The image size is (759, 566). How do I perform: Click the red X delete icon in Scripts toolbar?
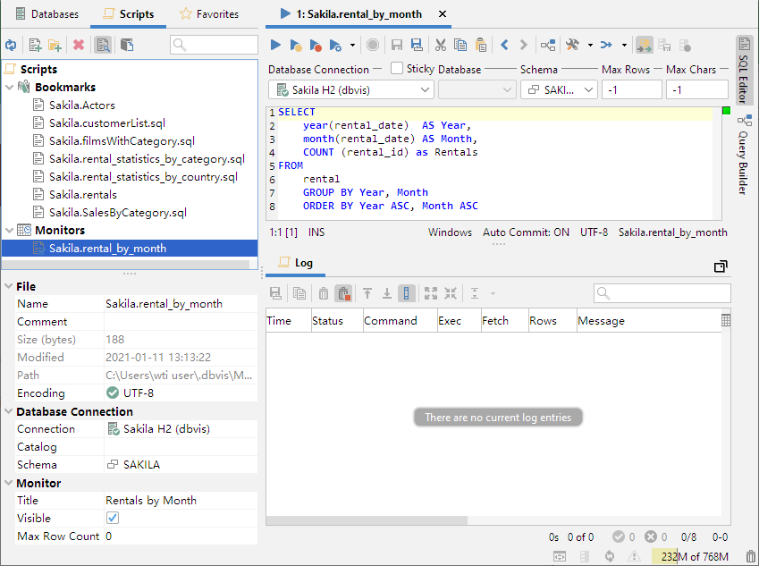click(79, 45)
